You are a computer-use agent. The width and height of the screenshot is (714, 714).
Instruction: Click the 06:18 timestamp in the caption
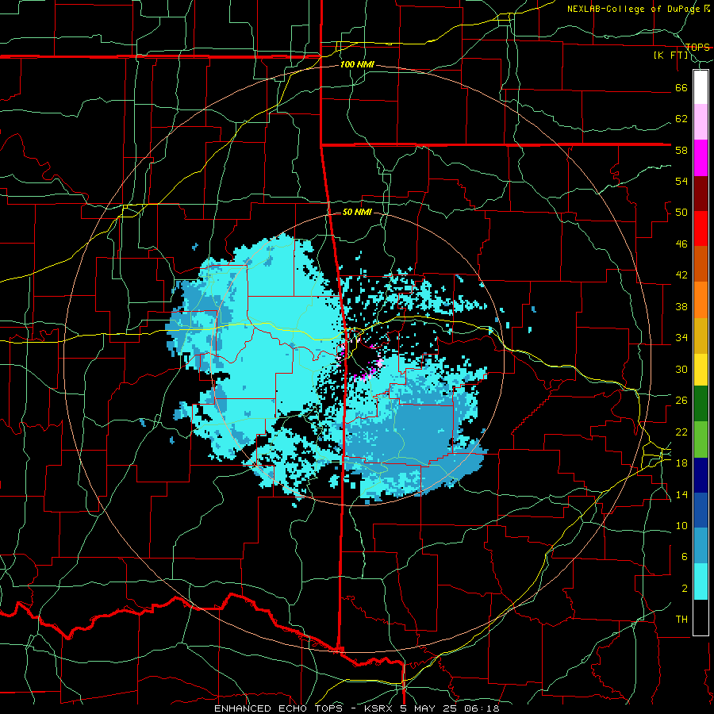pyautogui.click(x=482, y=708)
